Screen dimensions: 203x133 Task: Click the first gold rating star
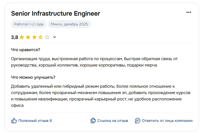tap(22, 37)
